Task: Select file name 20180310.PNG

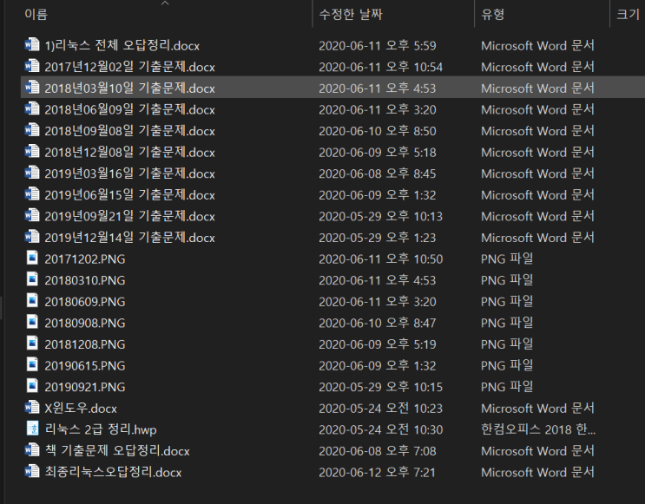Action: 85,280
